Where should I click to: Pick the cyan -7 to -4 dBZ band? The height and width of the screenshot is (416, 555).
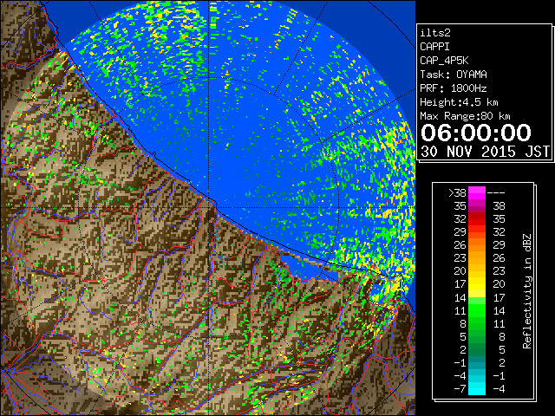coord(477,388)
